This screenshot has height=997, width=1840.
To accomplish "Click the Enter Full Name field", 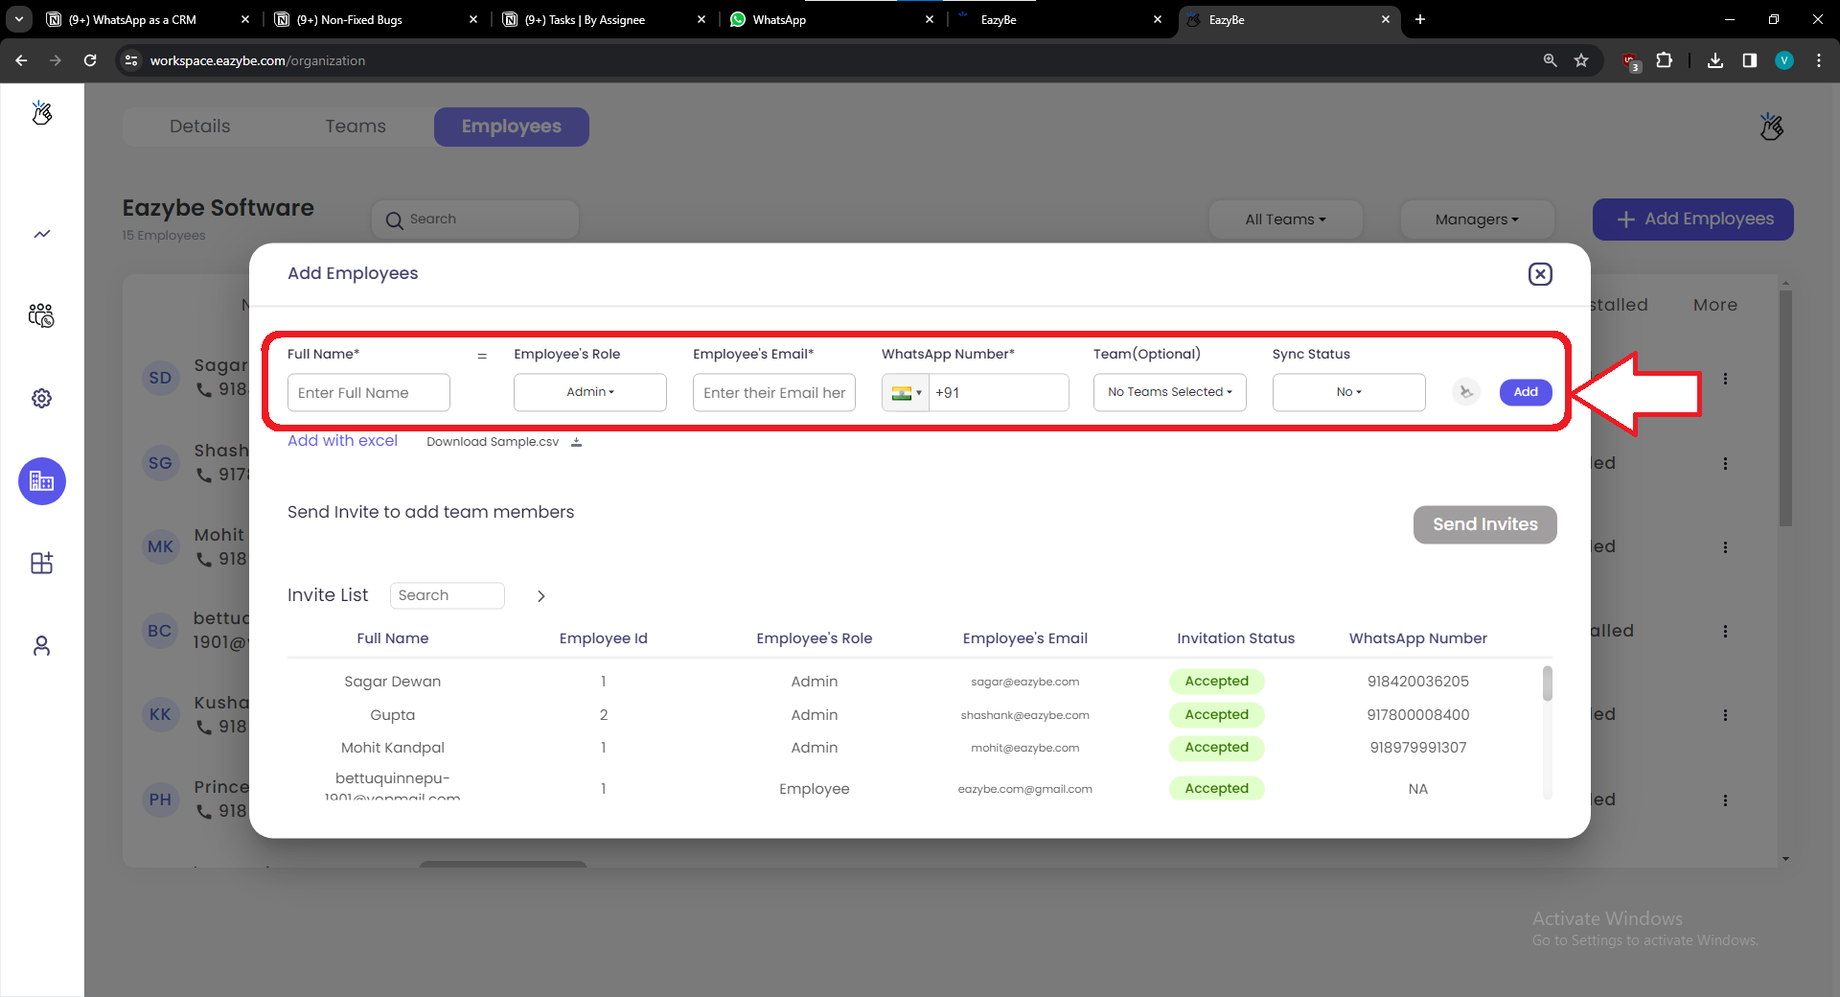I will tap(369, 393).
